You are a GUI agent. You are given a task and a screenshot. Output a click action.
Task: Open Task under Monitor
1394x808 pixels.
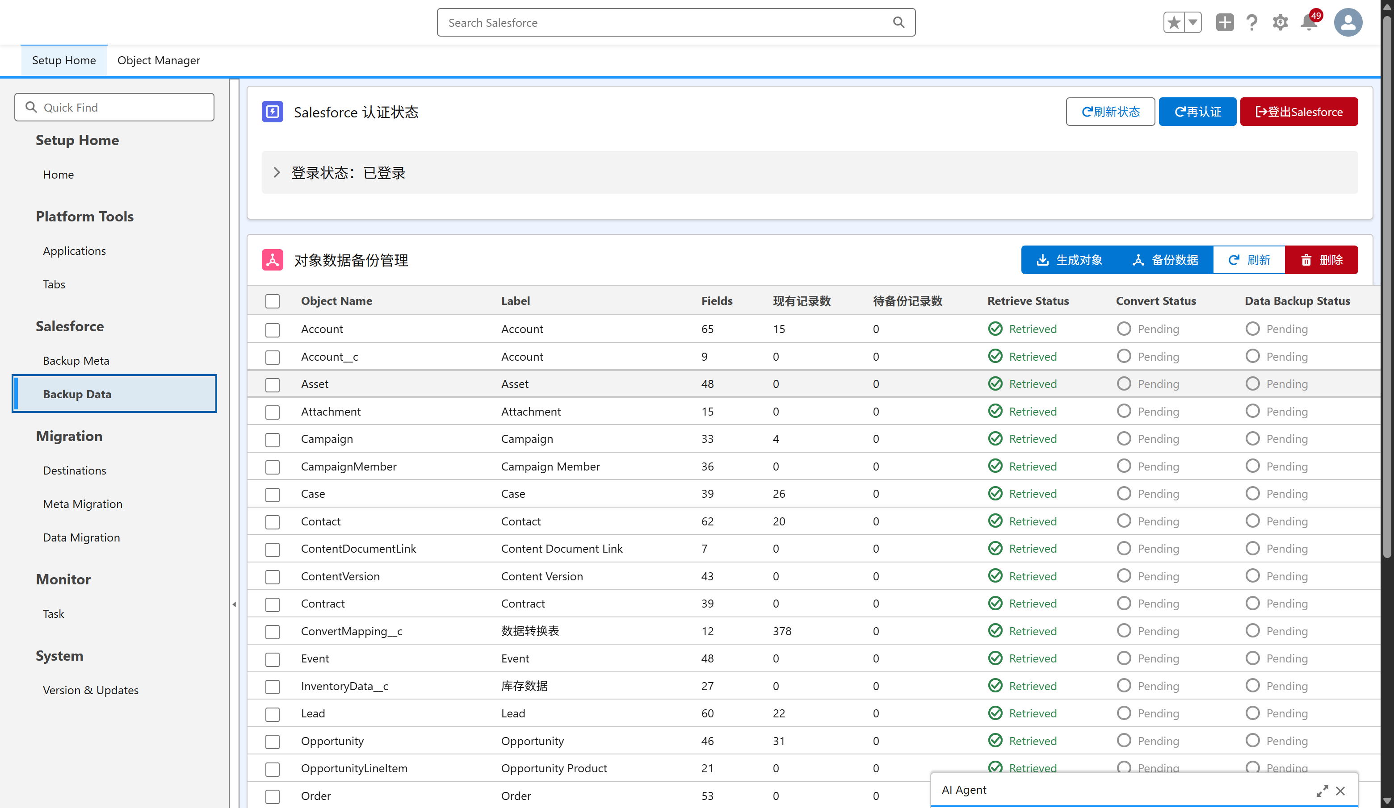(53, 613)
